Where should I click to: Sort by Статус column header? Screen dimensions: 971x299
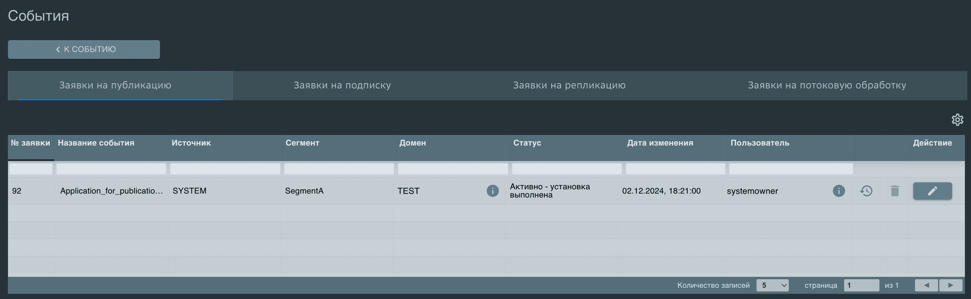(x=527, y=143)
